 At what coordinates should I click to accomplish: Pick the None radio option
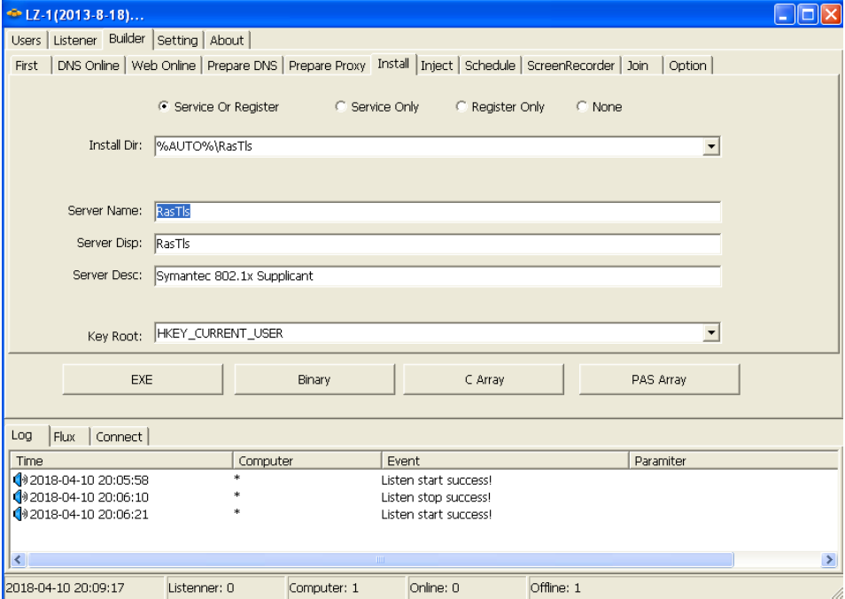point(581,107)
